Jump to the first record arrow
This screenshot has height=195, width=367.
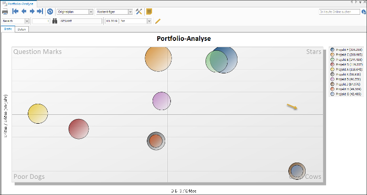point(15,11)
